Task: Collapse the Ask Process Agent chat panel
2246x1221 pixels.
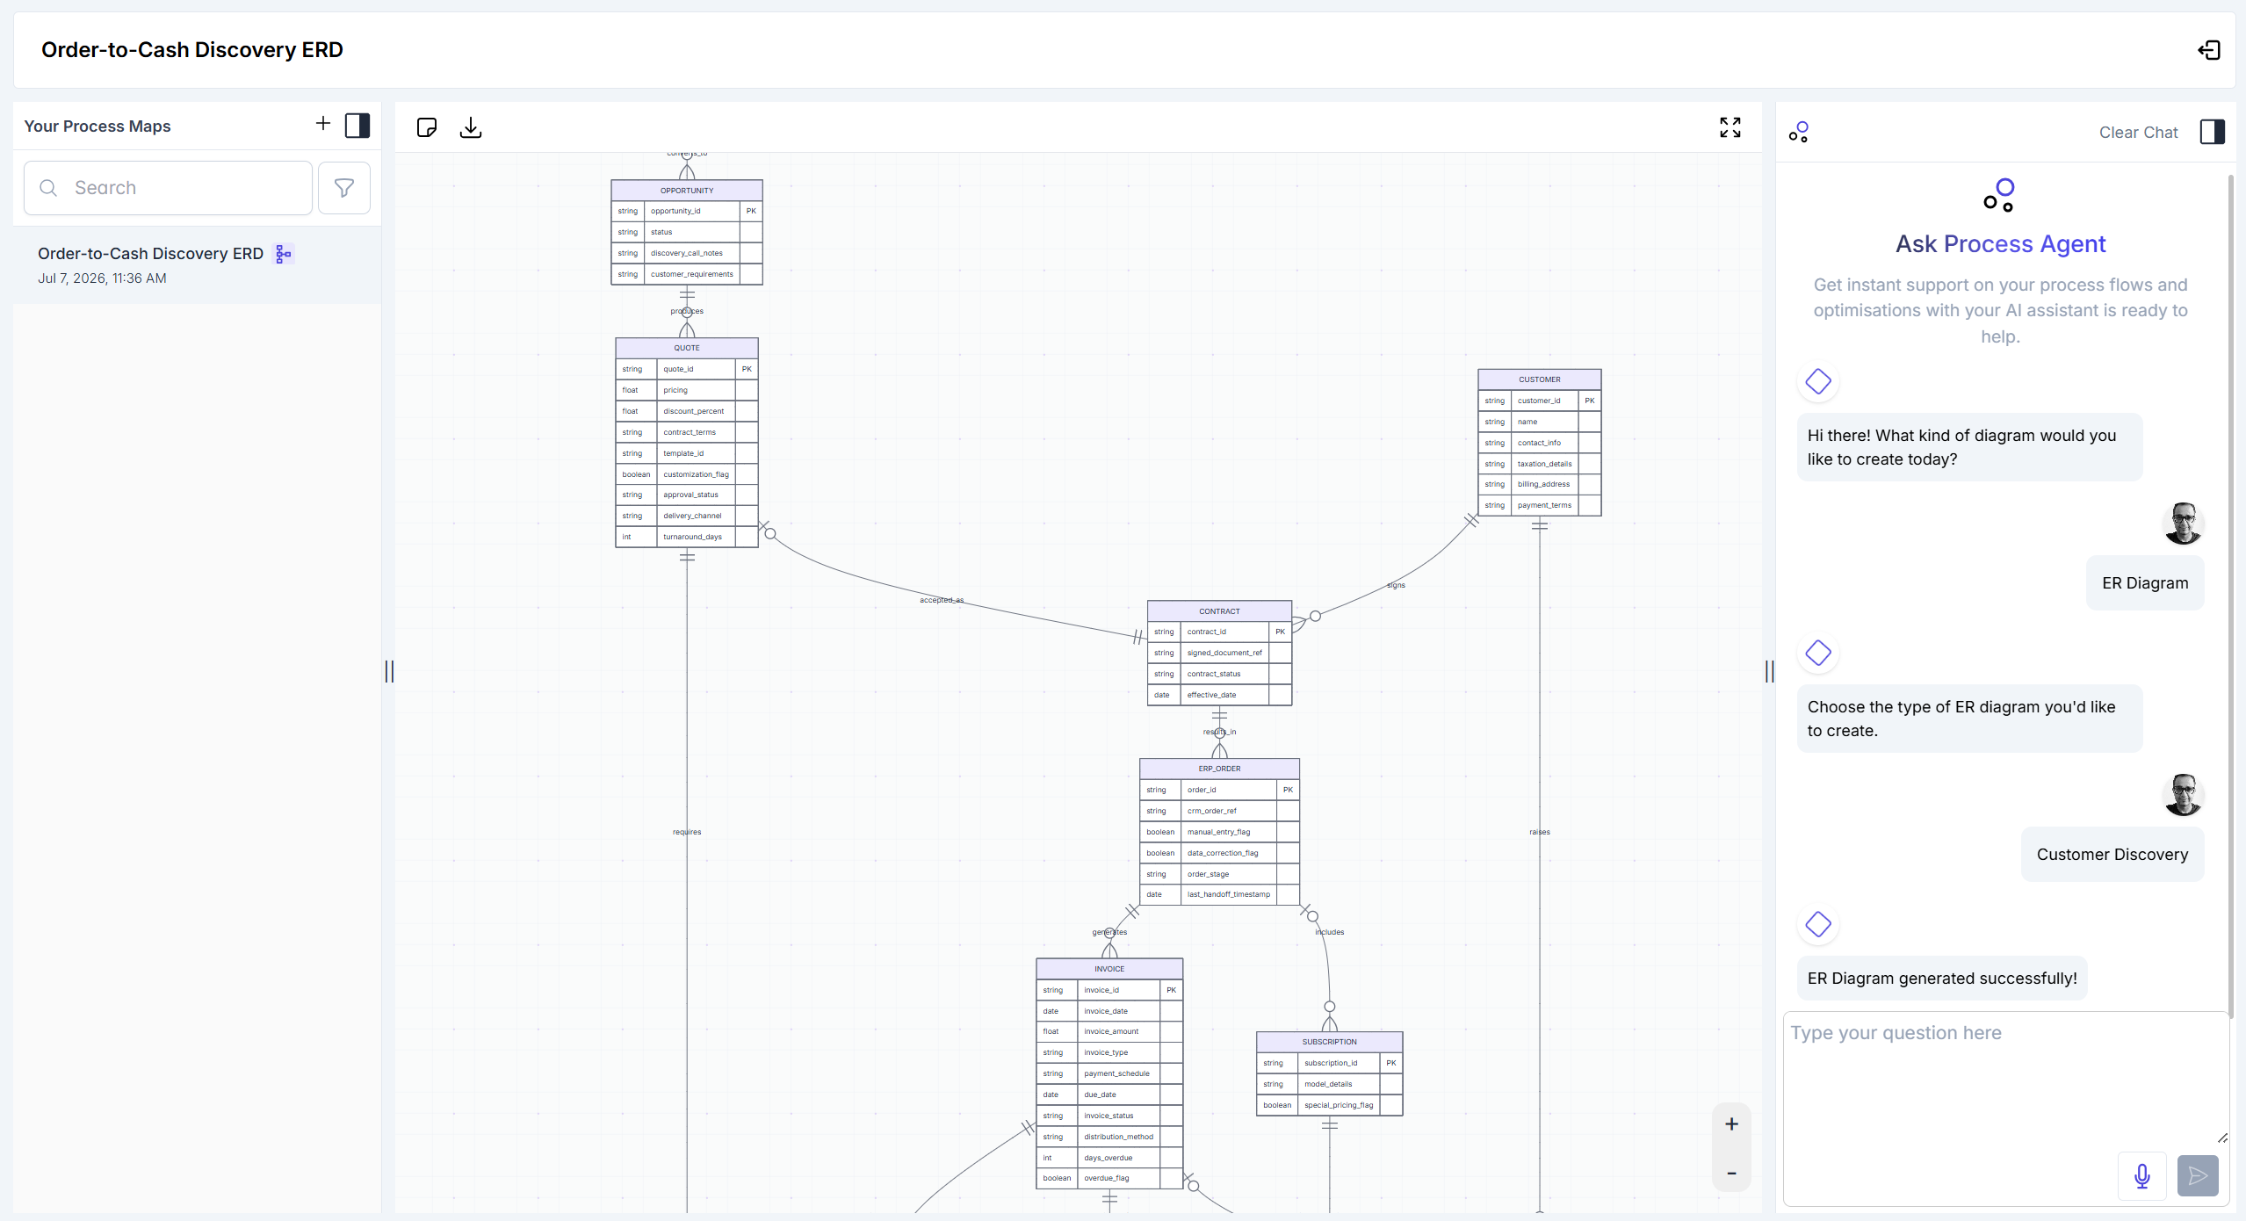Action: tap(2212, 133)
